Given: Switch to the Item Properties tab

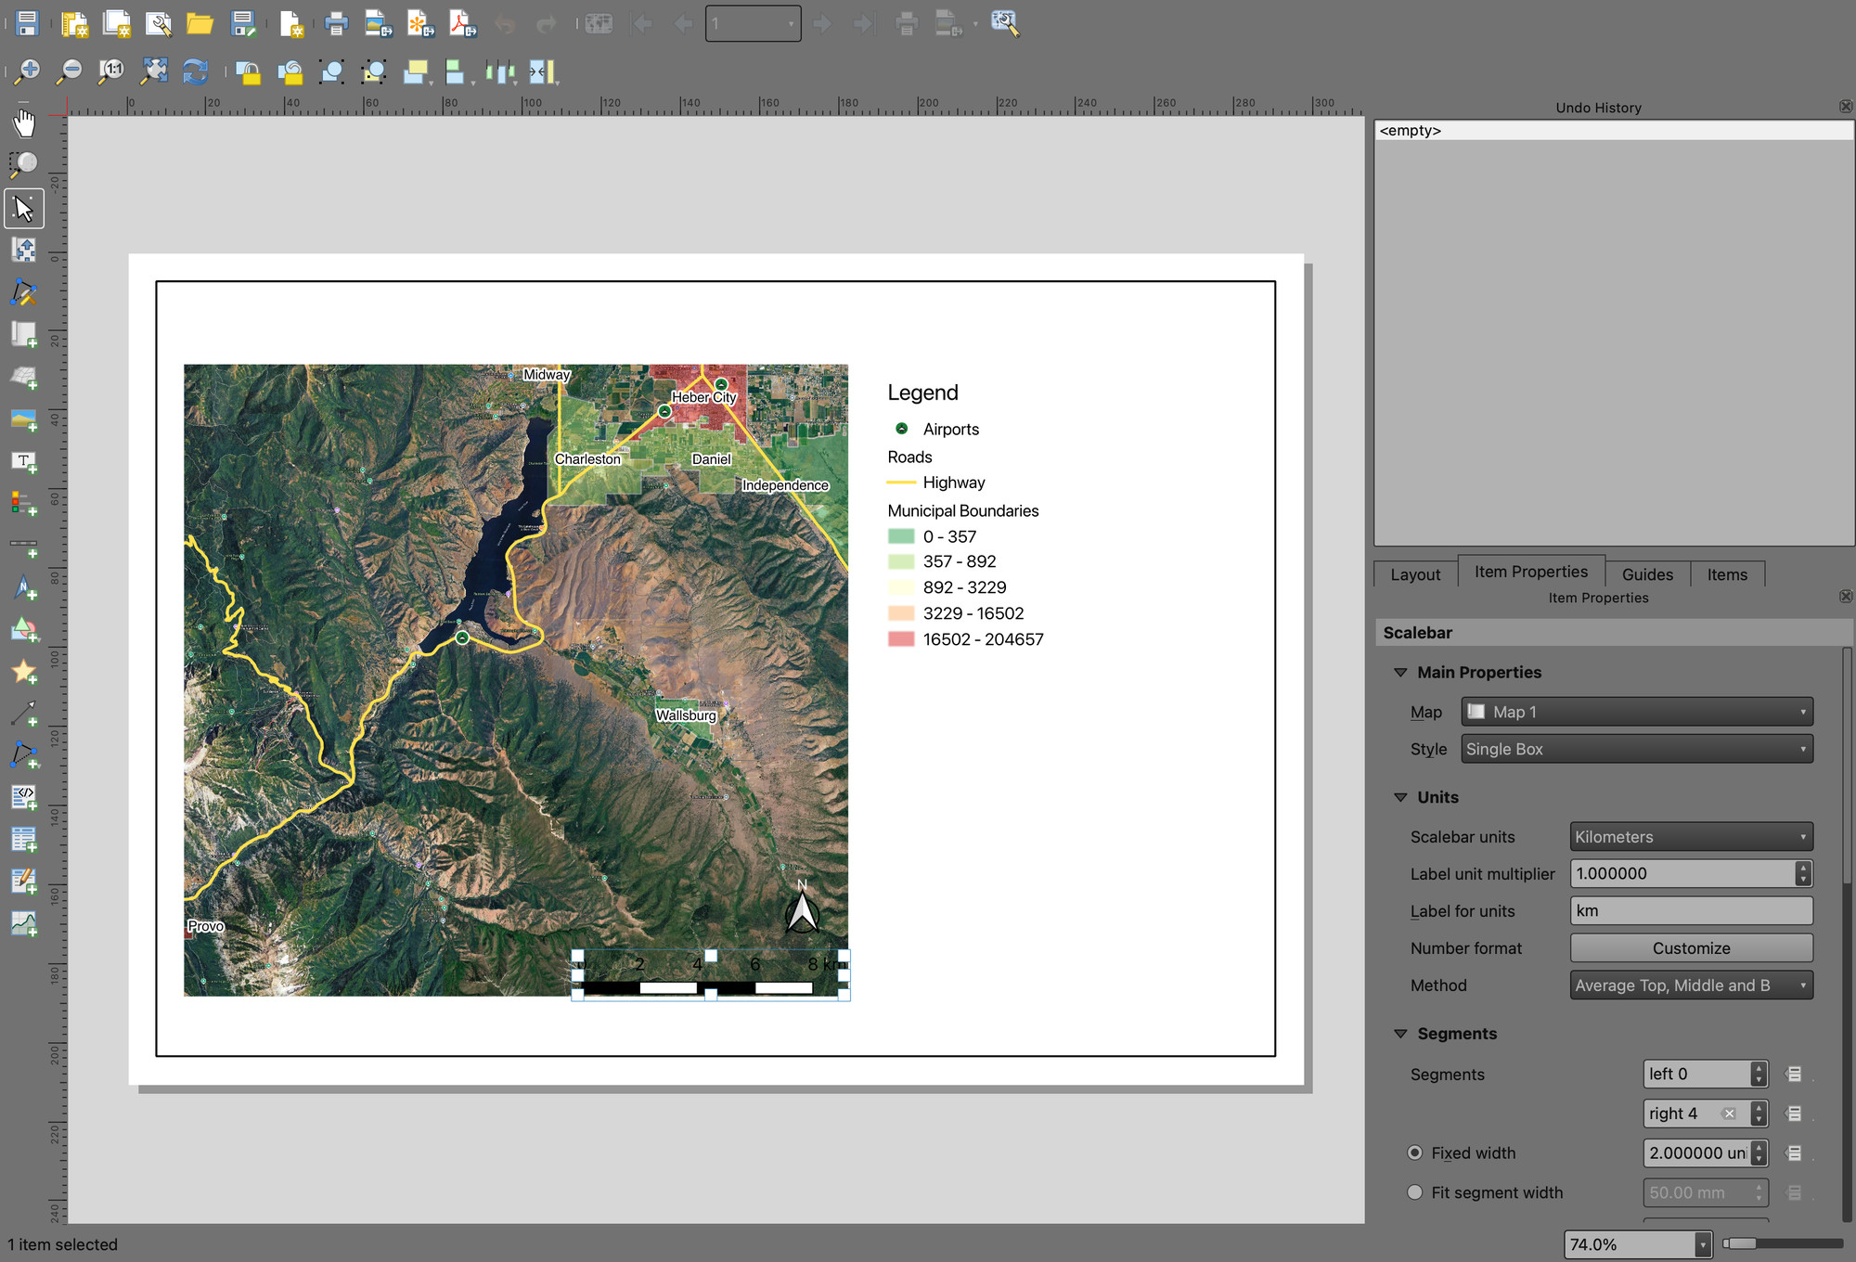Looking at the screenshot, I should [1530, 572].
